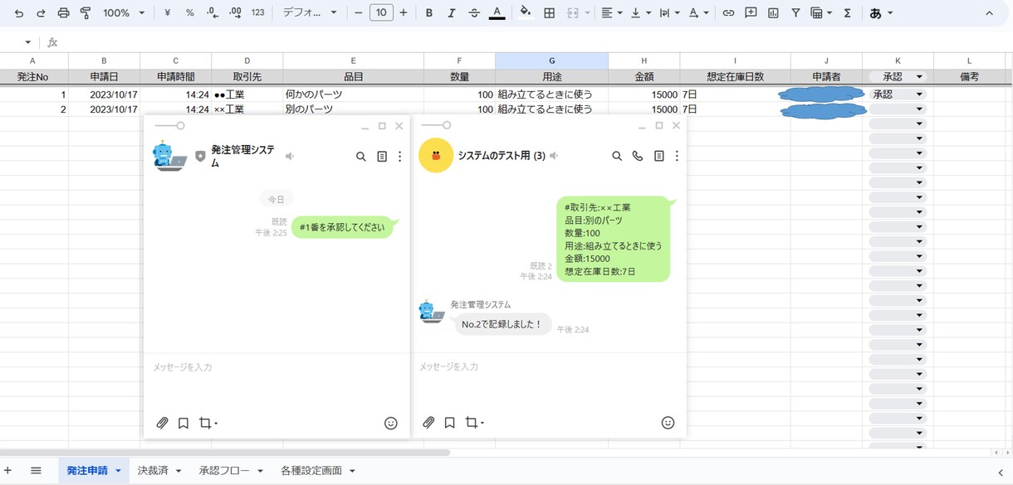Increase decimal places
The width and height of the screenshot is (1013, 485).
pos(235,13)
